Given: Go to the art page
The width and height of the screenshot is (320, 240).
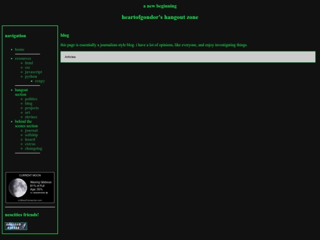Looking at the screenshot, I should (27, 113).
